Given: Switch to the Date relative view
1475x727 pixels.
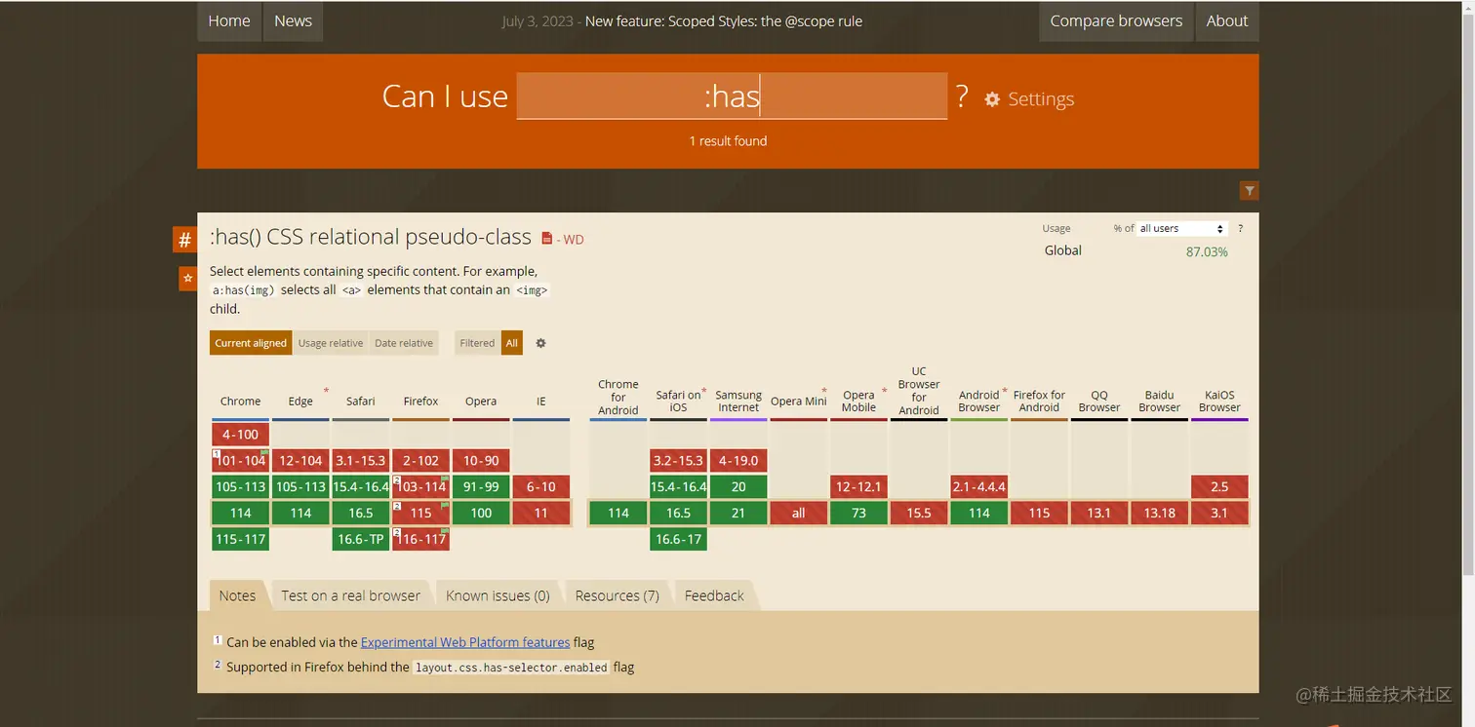Looking at the screenshot, I should 404,343.
